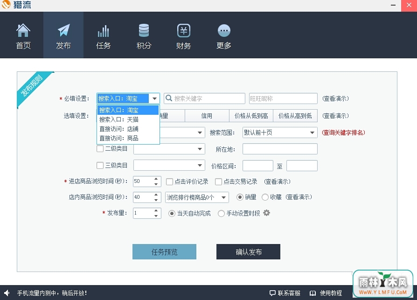Open the 任务 bar chart icon
Screen dimensions: 417x300
click(x=103, y=31)
